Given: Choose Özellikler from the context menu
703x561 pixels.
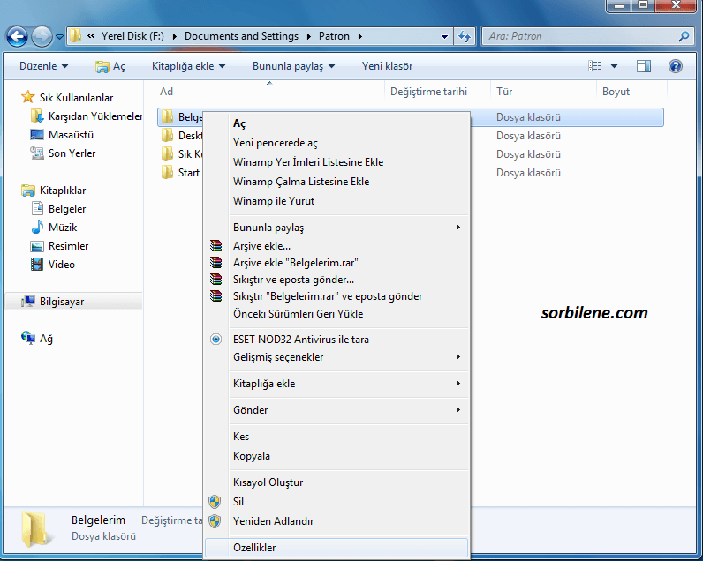Looking at the screenshot, I should [254, 548].
